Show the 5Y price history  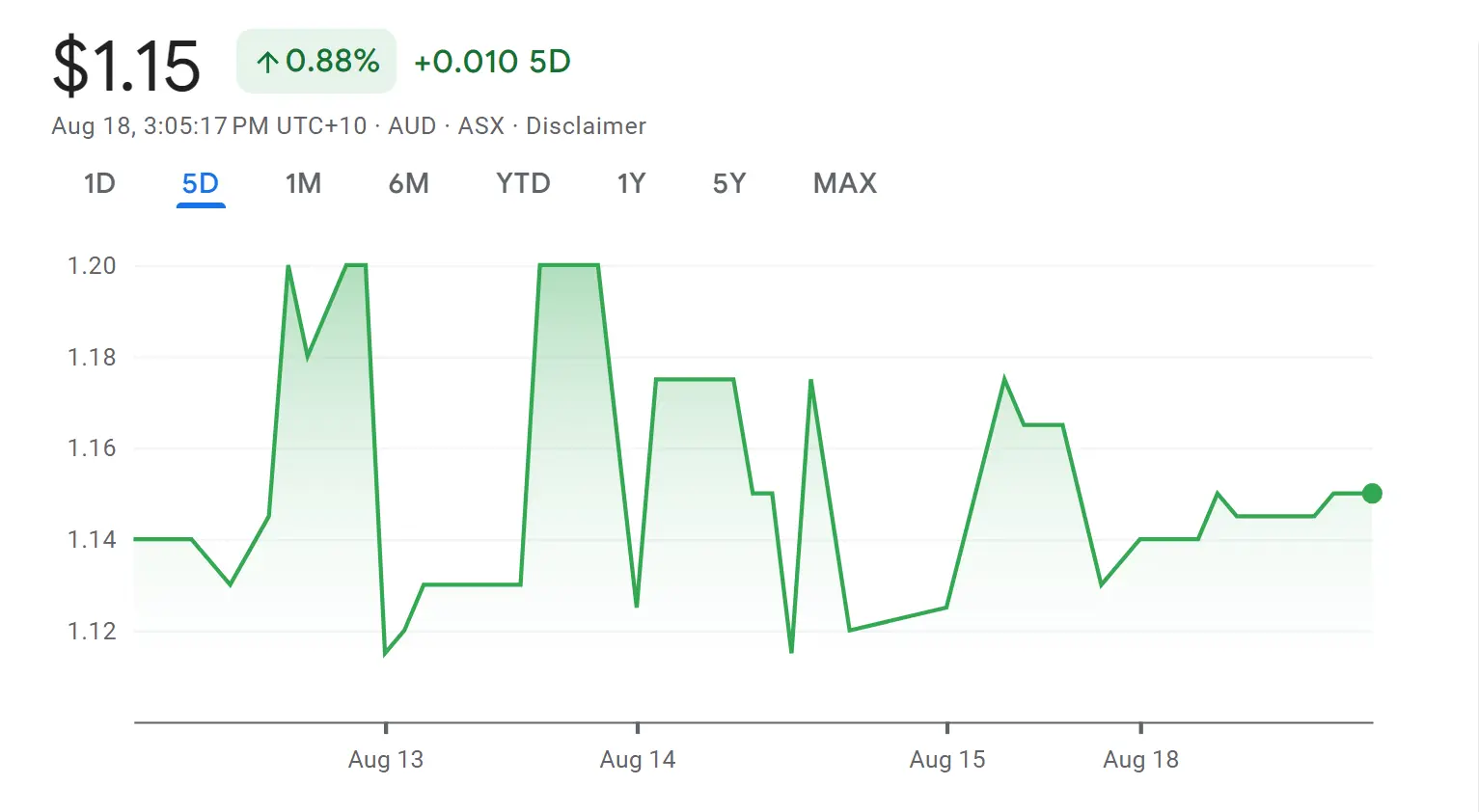pos(729,183)
